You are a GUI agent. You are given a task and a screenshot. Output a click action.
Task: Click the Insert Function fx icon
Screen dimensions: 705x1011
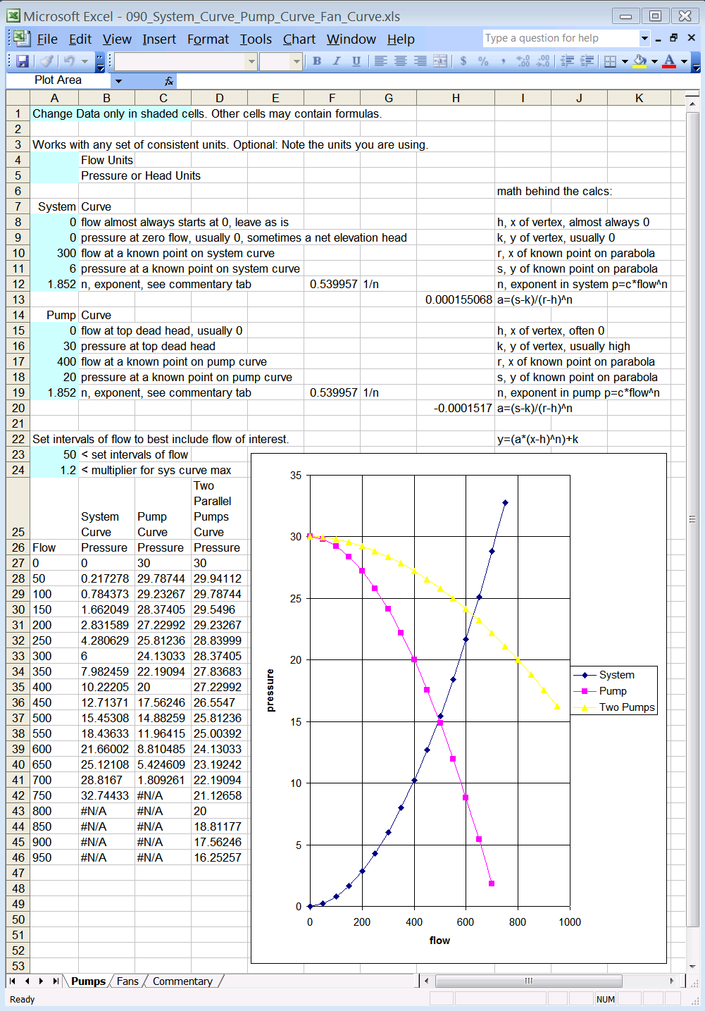pyautogui.click(x=169, y=81)
